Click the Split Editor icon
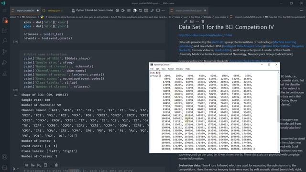The image size is (306, 172). point(158,11)
